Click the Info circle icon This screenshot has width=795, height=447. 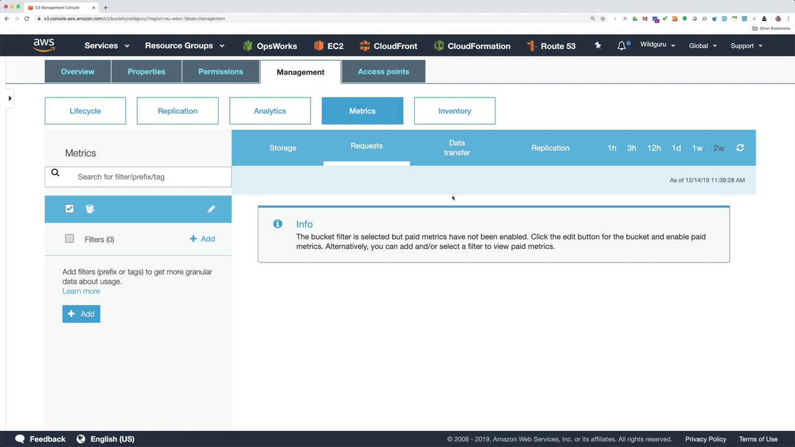[x=278, y=223]
